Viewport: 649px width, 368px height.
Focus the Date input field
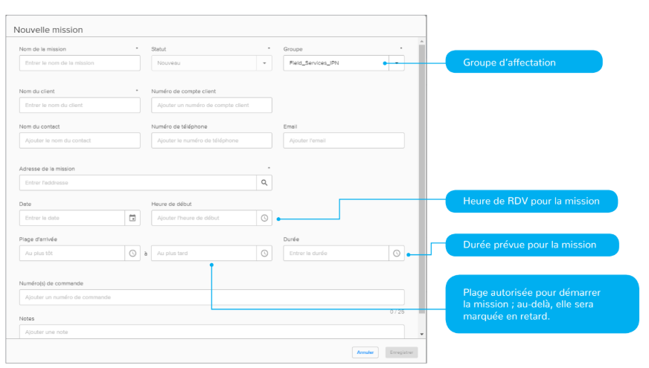[x=72, y=218]
